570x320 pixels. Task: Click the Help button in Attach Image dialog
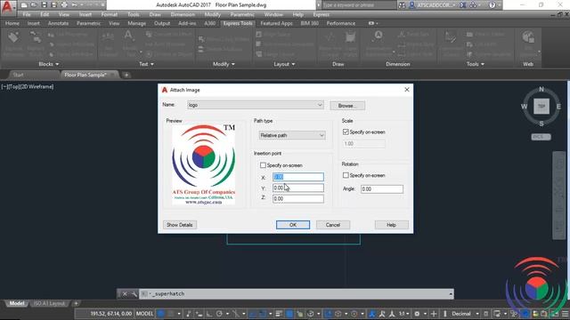(x=391, y=225)
